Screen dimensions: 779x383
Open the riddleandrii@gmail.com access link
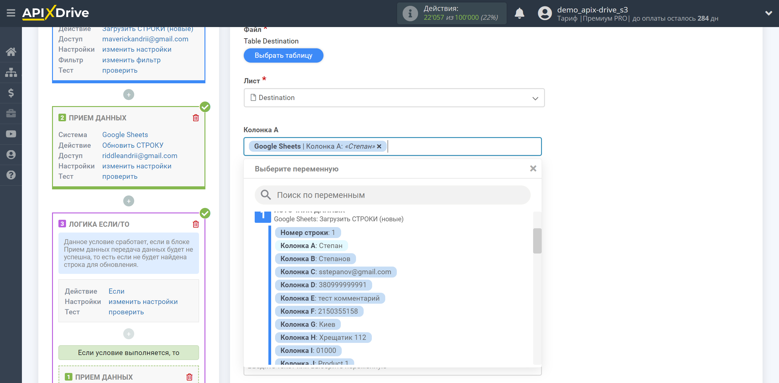tap(140, 156)
